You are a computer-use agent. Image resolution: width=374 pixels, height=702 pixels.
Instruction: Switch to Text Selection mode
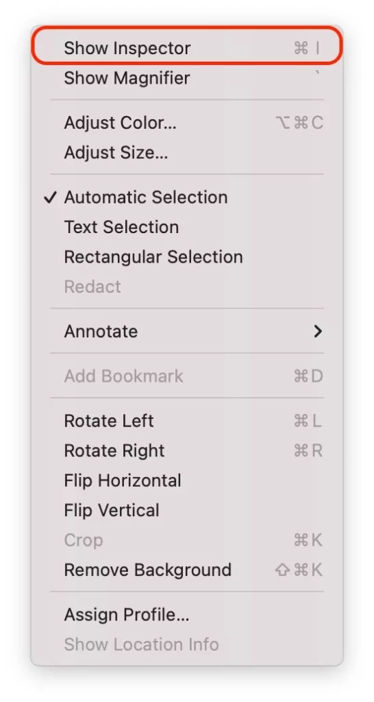(x=187, y=227)
